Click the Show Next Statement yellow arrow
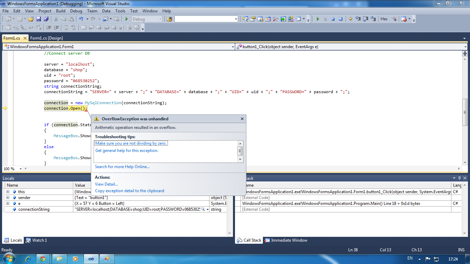470x264 pixels. pos(350,19)
